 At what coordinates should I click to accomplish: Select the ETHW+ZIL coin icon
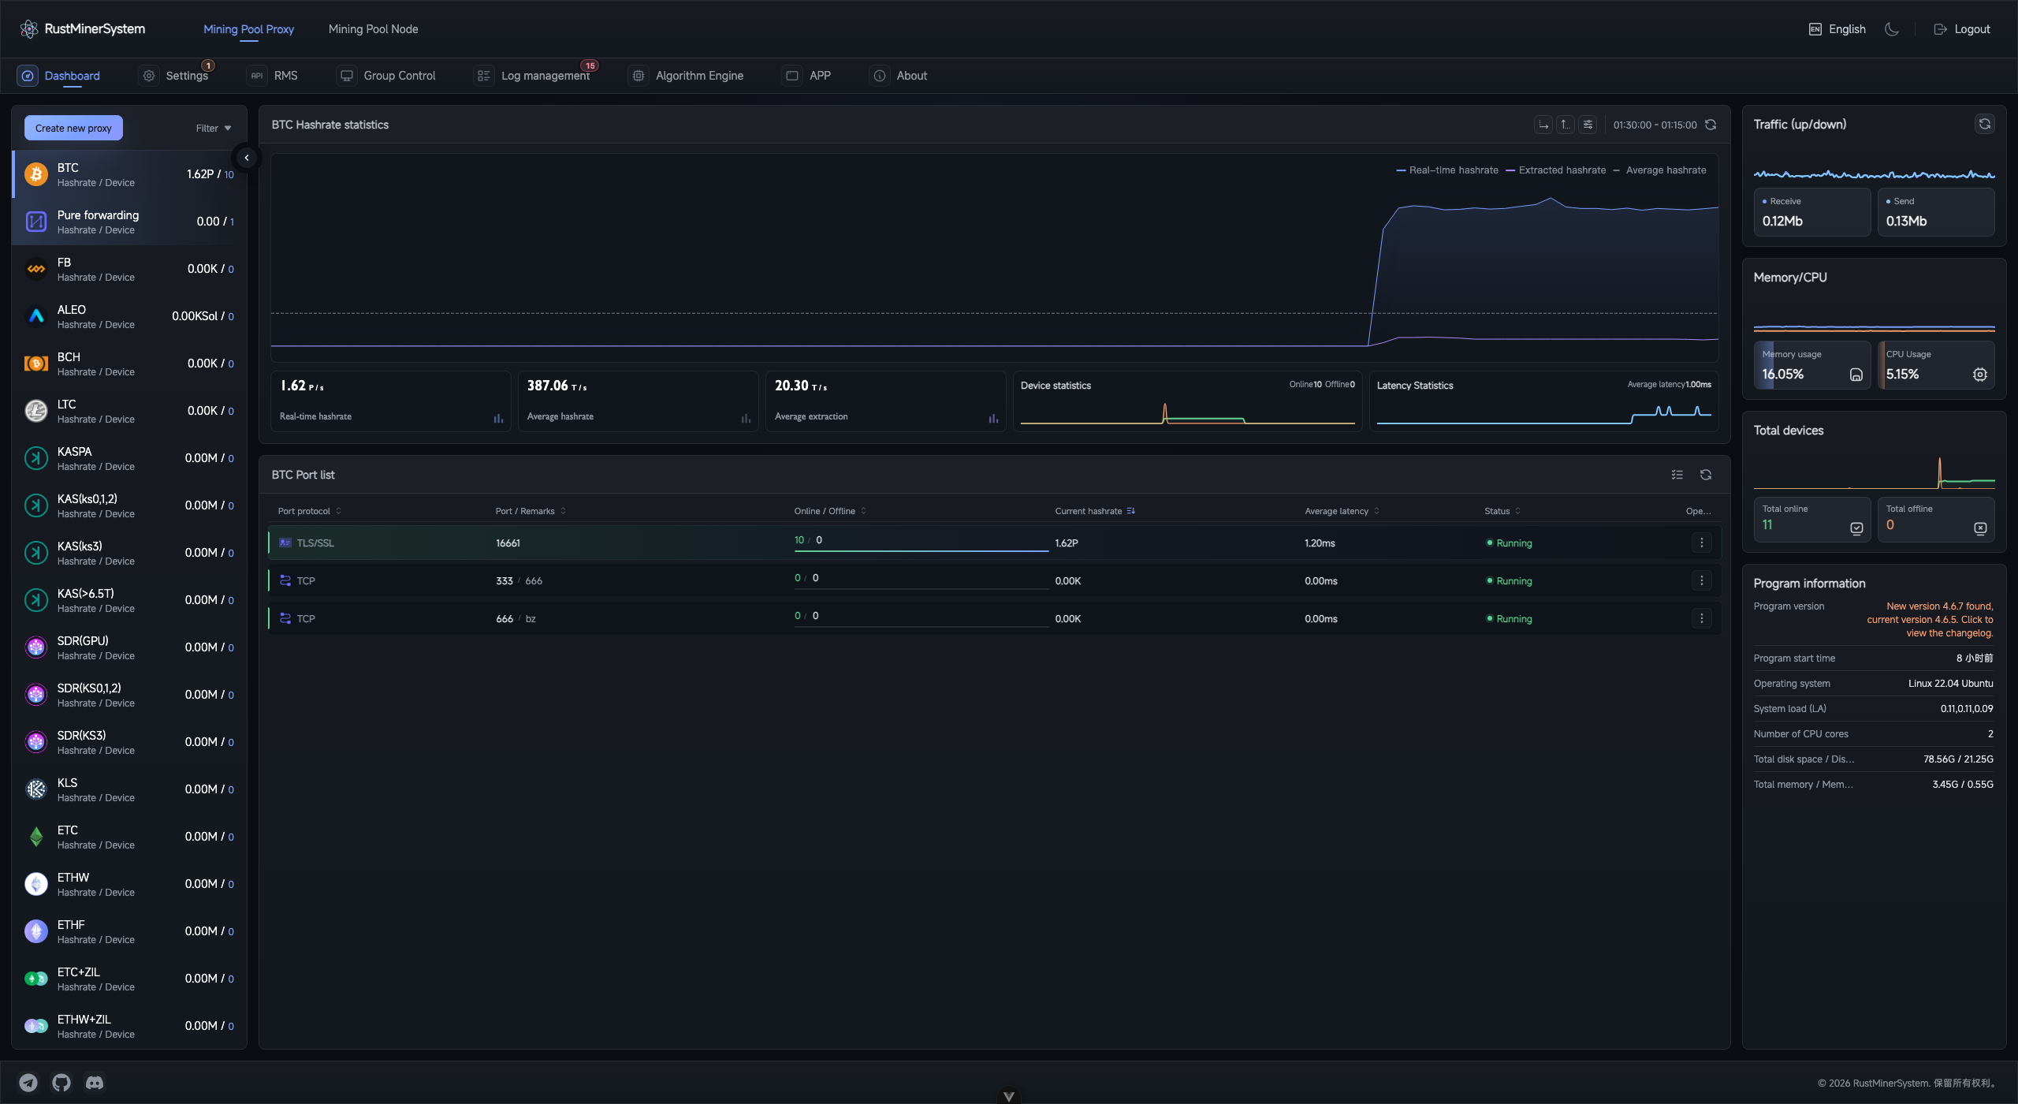pos(36,1026)
